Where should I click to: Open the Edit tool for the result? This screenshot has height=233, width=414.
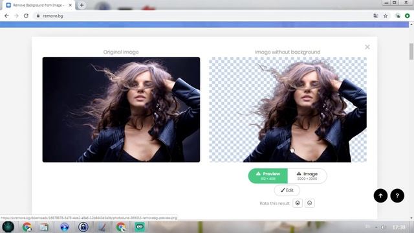[x=287, y=190]
